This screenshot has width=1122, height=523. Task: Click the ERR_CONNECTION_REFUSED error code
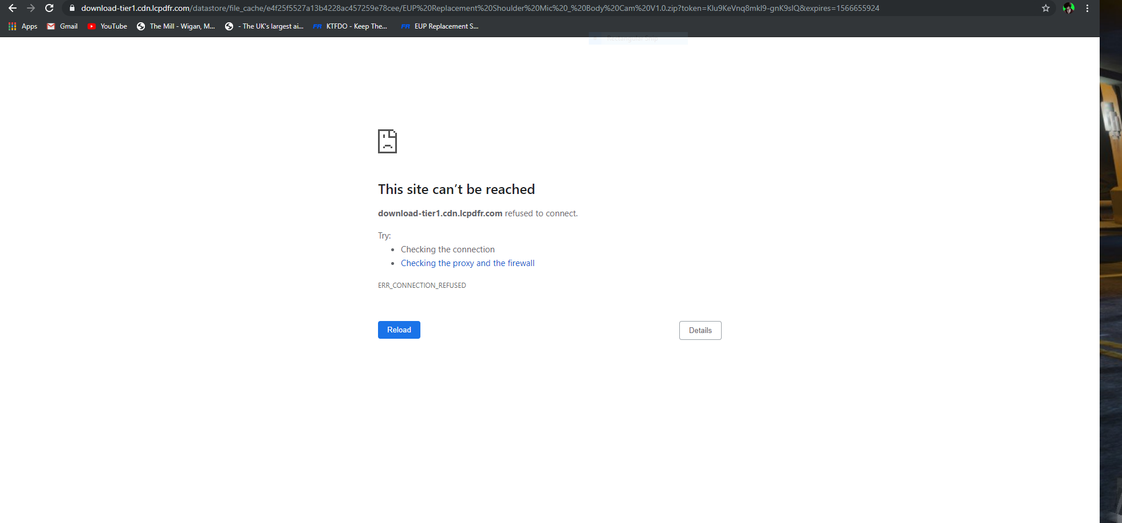(422, 286)
